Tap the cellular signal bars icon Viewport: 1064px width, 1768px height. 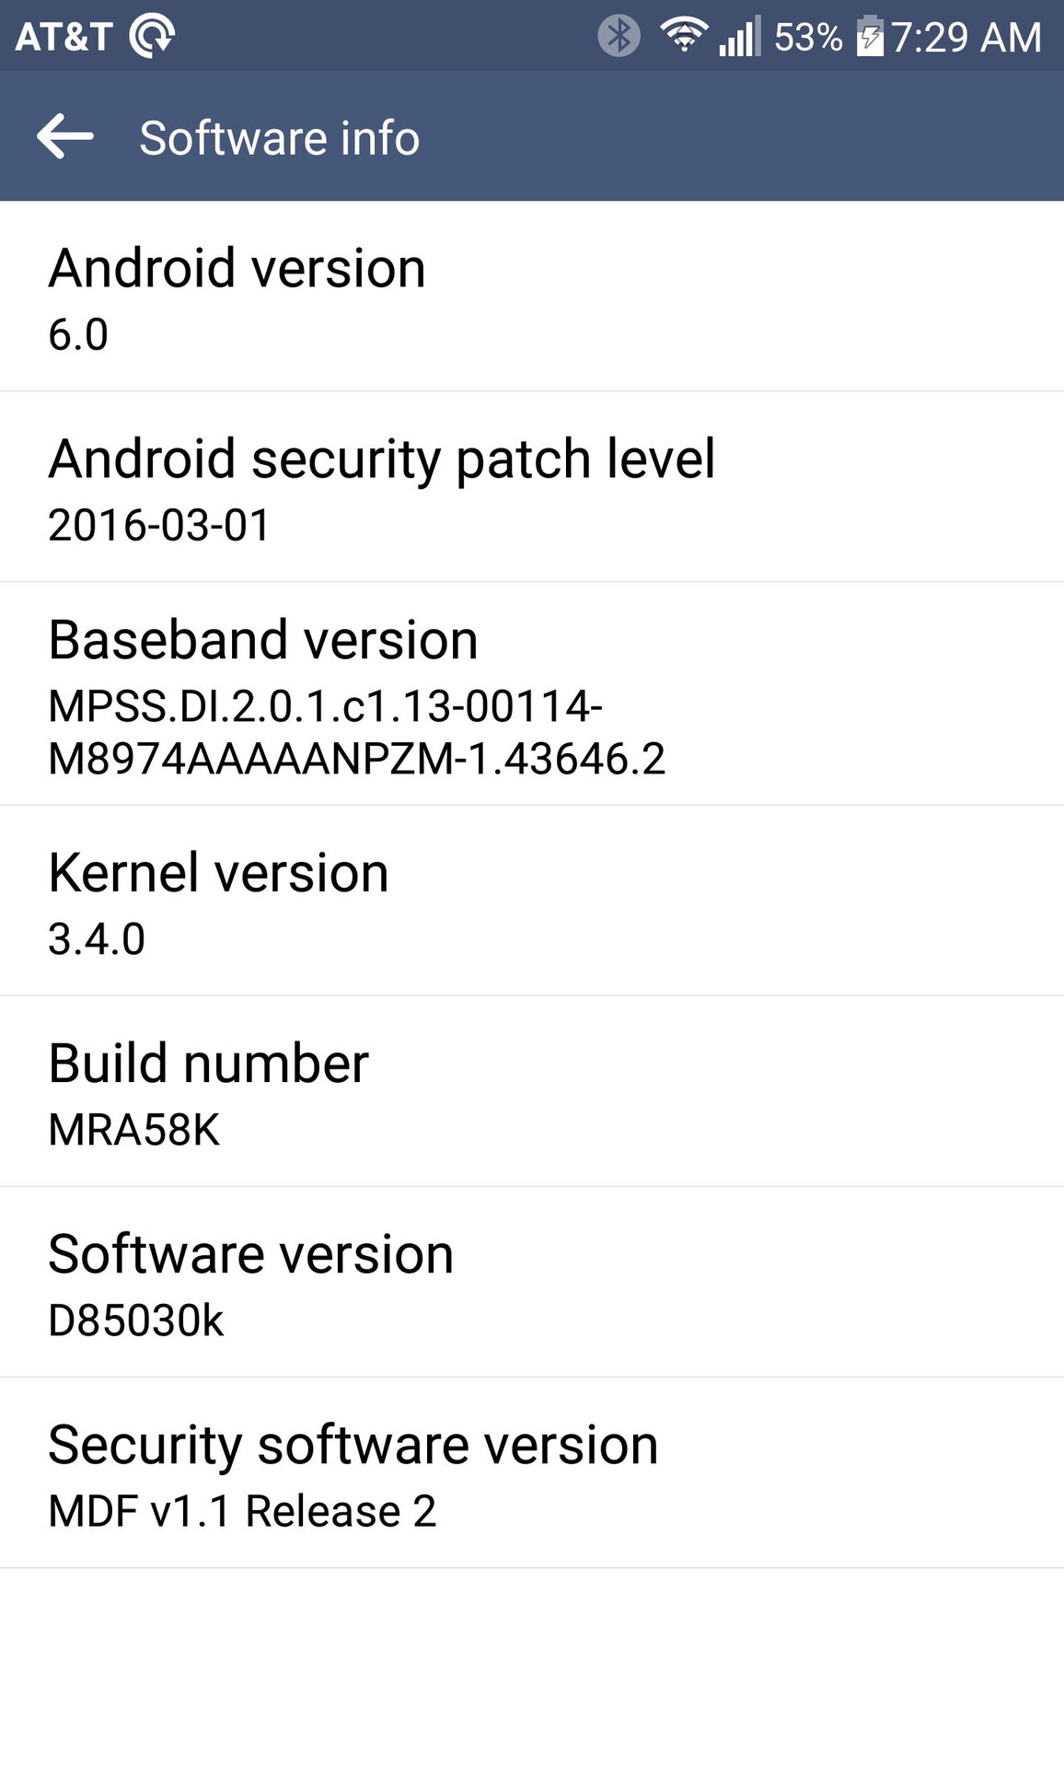tap(740, 36)
